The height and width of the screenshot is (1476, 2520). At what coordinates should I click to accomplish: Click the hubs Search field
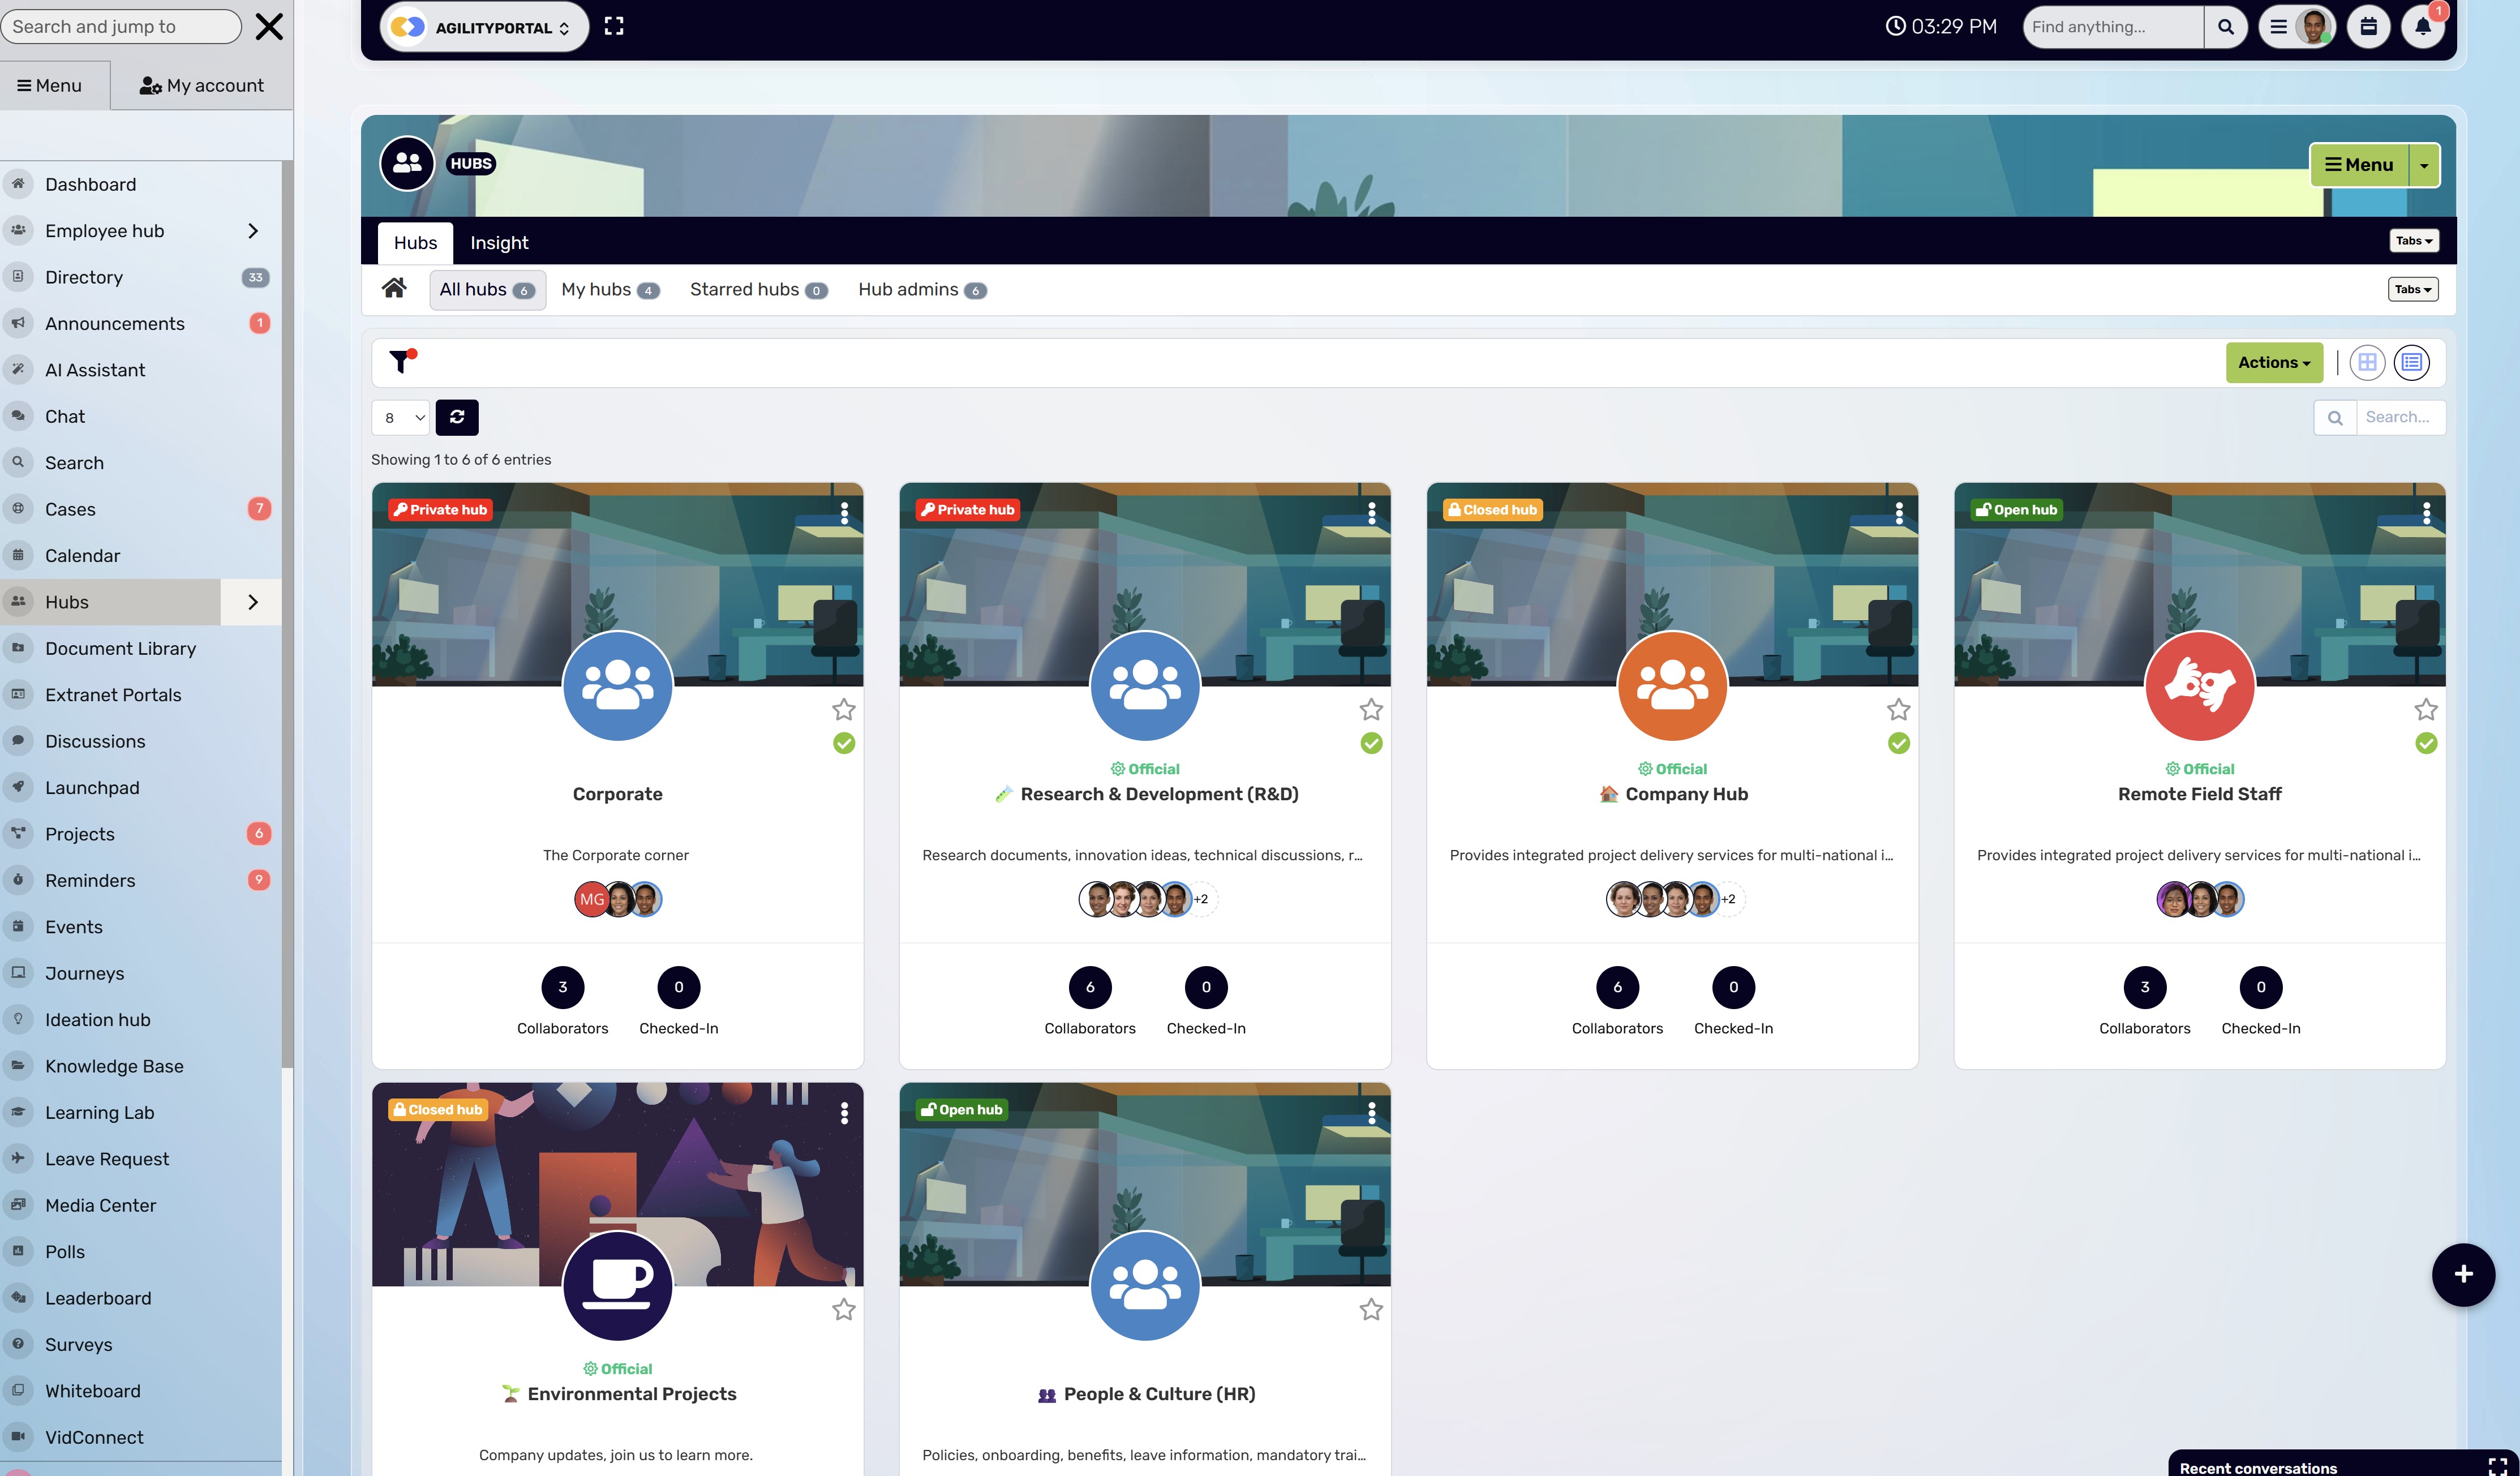2400,418
